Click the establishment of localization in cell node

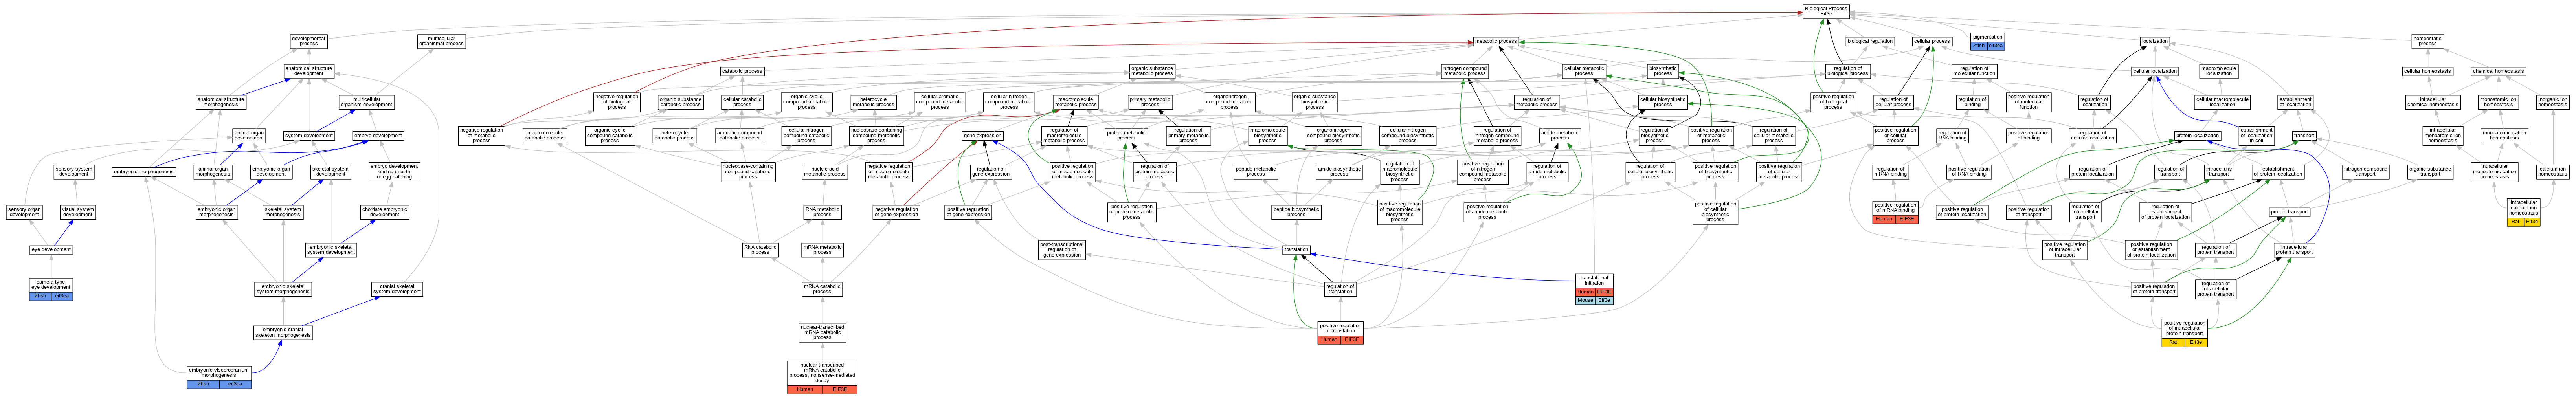2256,136
